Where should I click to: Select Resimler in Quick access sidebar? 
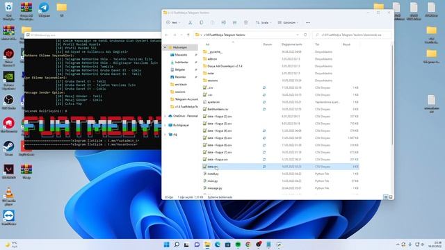coord(180,77)
